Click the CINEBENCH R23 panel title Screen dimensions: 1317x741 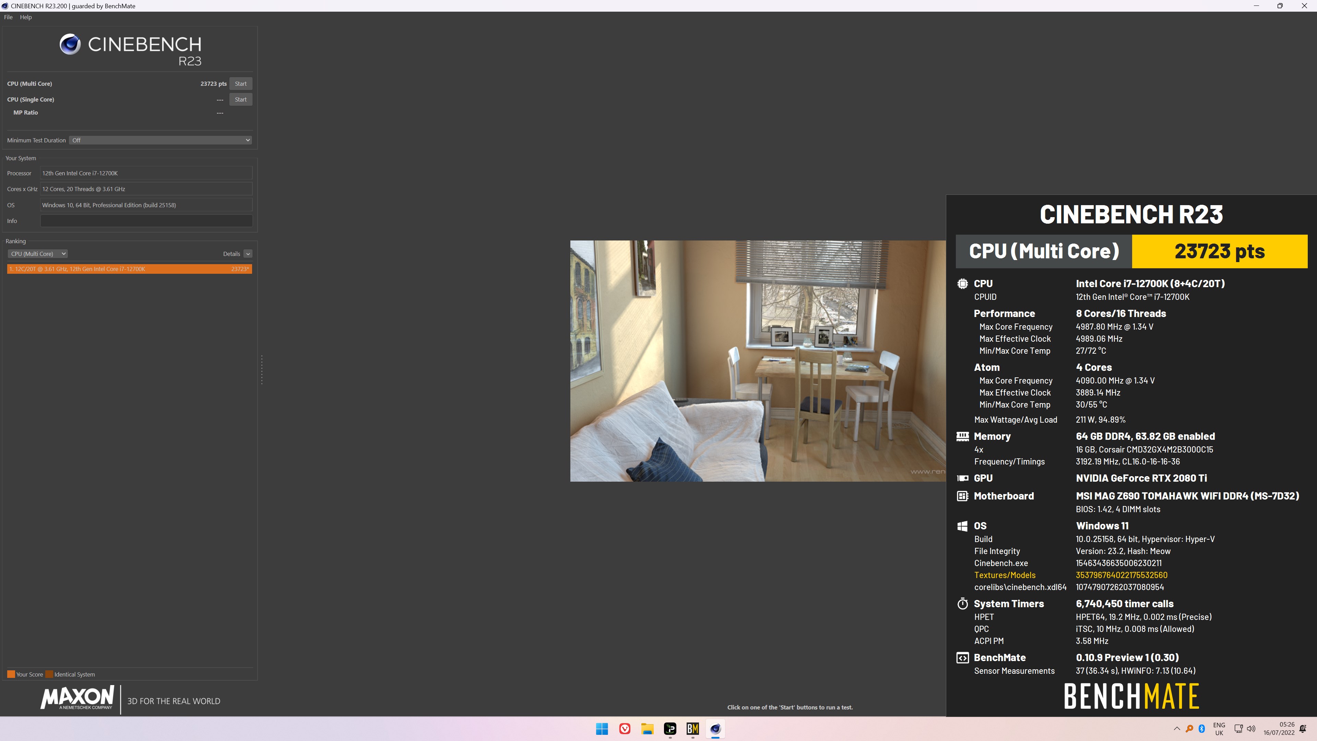[1131, 214]
